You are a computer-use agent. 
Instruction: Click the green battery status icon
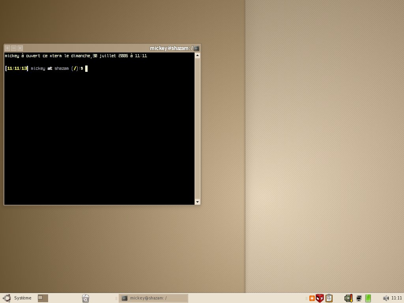[x=368, y=298]
